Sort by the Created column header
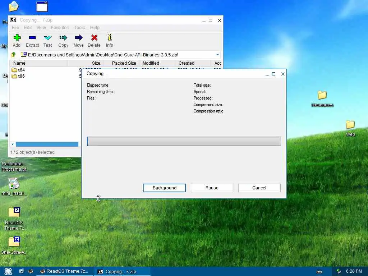The image size is (368, 276). coord(193,63)
